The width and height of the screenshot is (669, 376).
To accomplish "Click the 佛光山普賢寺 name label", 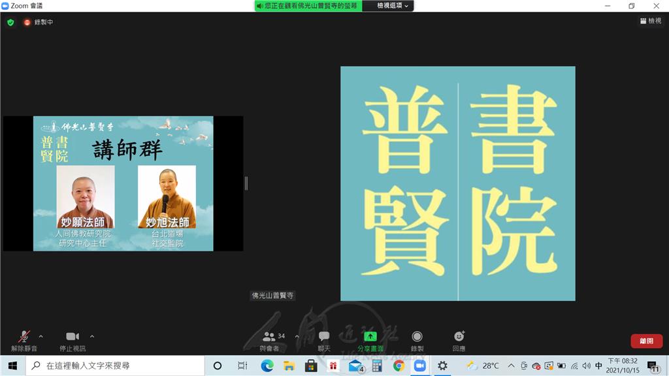I will point(272,296).
